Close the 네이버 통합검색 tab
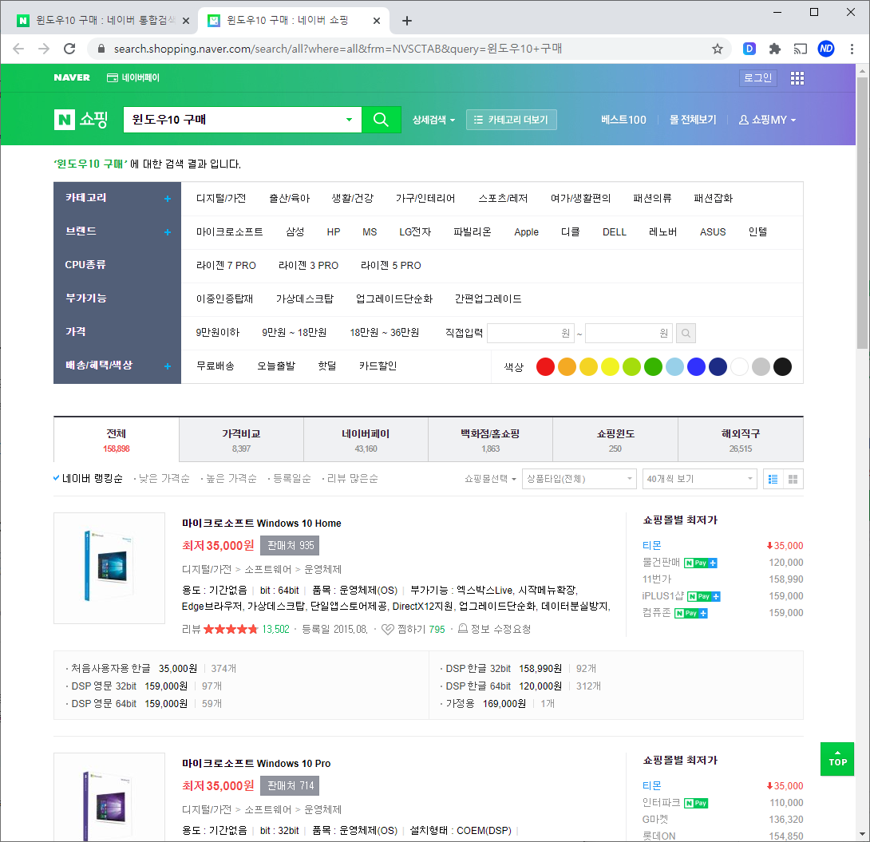 (x=186, y=21)
